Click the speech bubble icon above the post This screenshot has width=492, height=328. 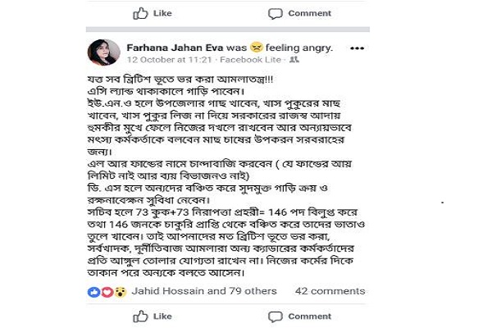pos(276,13)
